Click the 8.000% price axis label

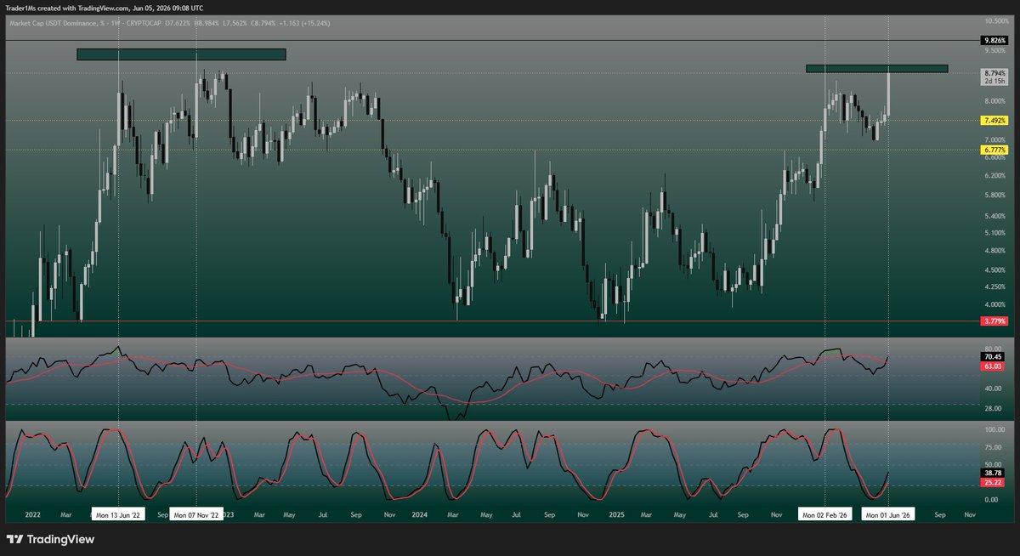[x=995, y=101]
